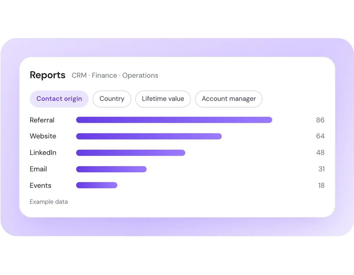This screenshot has height=275, width=354.
Task: Click the Website value 64
Action: coord(320,136)
